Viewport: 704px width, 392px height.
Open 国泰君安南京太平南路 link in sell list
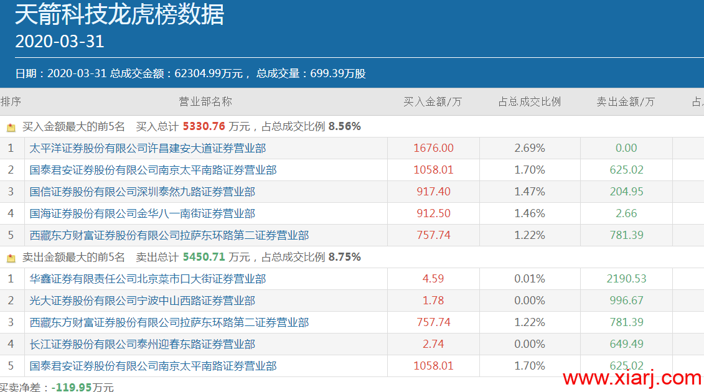pos(153,366)
